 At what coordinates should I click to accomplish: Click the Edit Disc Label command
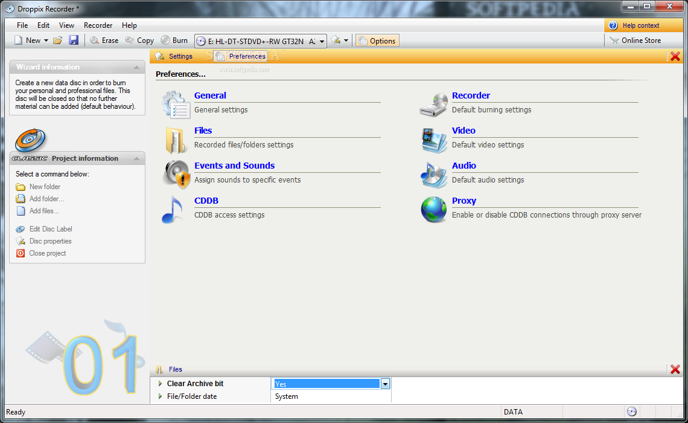pos(44,229)
